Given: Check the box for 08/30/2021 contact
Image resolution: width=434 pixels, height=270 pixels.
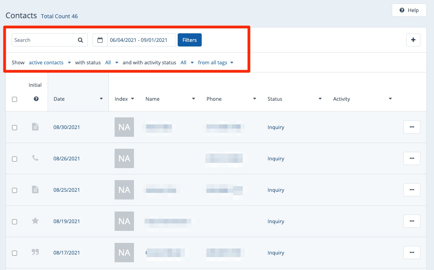Looking at the screenshot, I should (15, 127).
